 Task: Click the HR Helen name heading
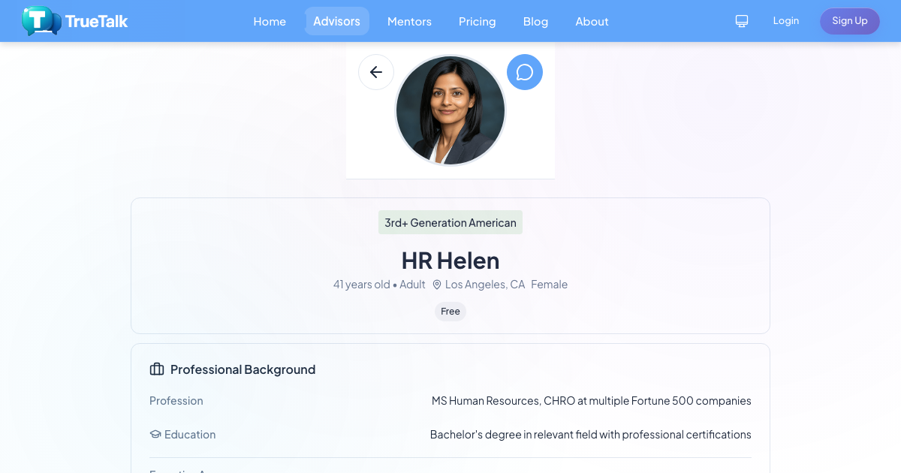(450, 261)
